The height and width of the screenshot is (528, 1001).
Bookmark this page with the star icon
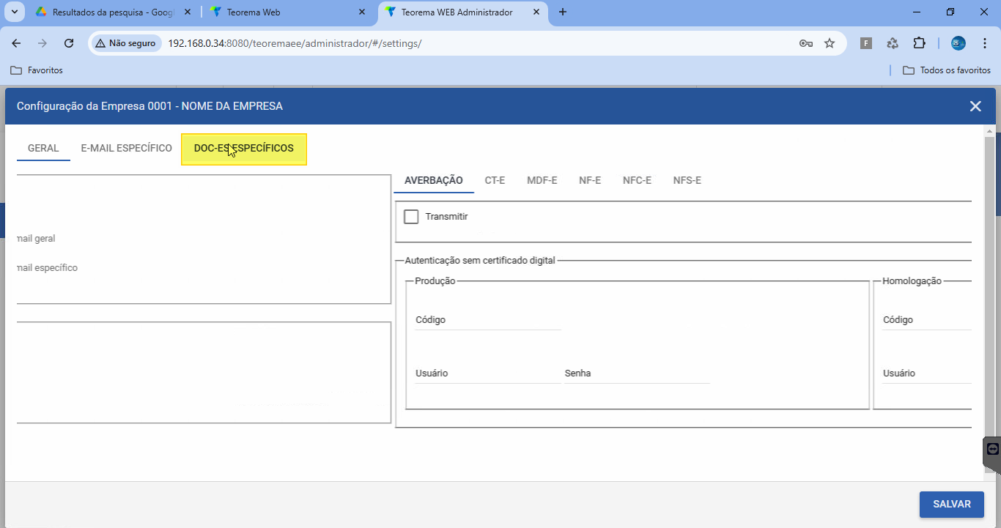830,43
